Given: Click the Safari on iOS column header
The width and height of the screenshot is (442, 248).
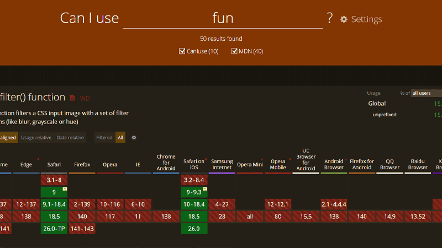Looking at the screenshot, I should [194, 164].
